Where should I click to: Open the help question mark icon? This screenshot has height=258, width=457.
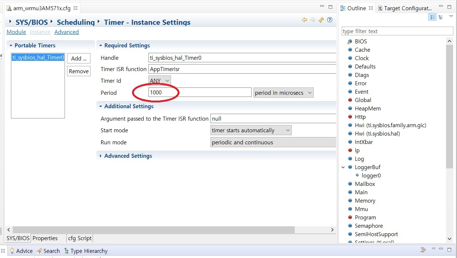point(330,20)
